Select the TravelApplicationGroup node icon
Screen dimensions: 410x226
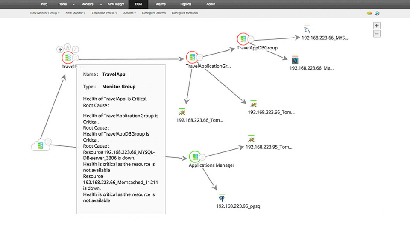(x=192, y=57)
